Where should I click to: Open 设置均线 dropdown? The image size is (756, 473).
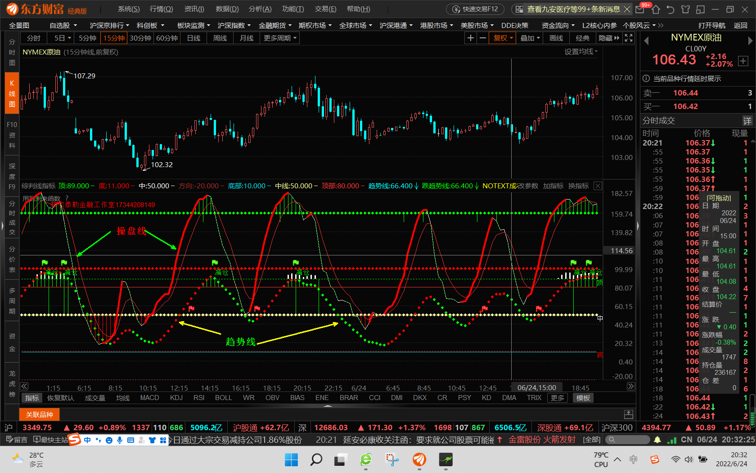point(581,52)
